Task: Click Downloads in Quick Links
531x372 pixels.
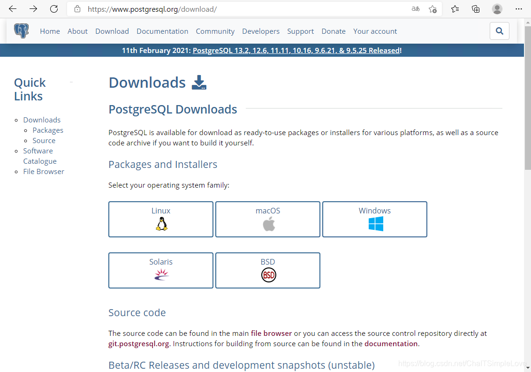Action: [x=42, y=120]
